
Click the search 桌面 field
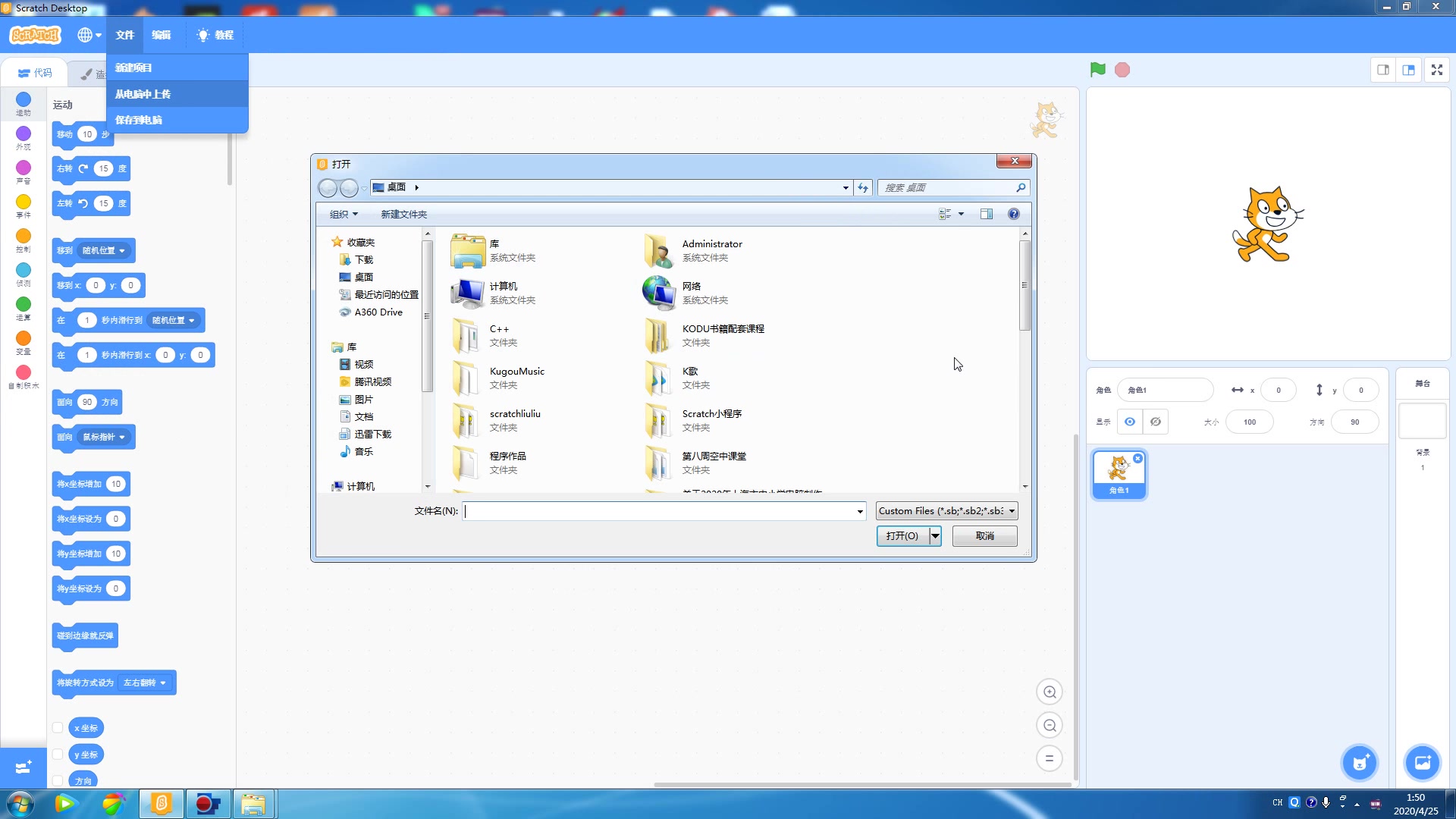point(953,187)
